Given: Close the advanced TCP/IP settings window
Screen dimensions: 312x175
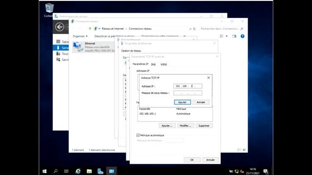Looking at the screenshot, I should point(217,57).
